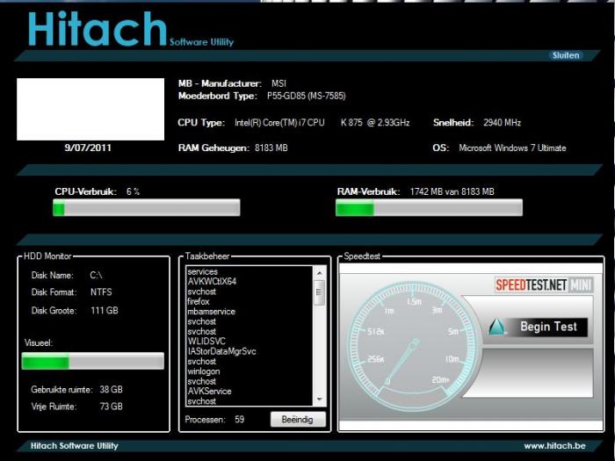Click the MB Manufacturer value MSI

click(279, 83)
